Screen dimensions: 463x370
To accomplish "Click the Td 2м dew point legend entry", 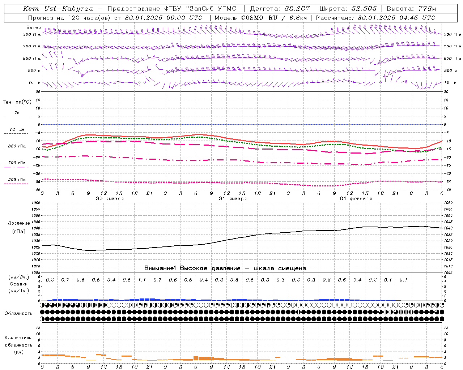I will pyautogui.click(x=17, y=129).
